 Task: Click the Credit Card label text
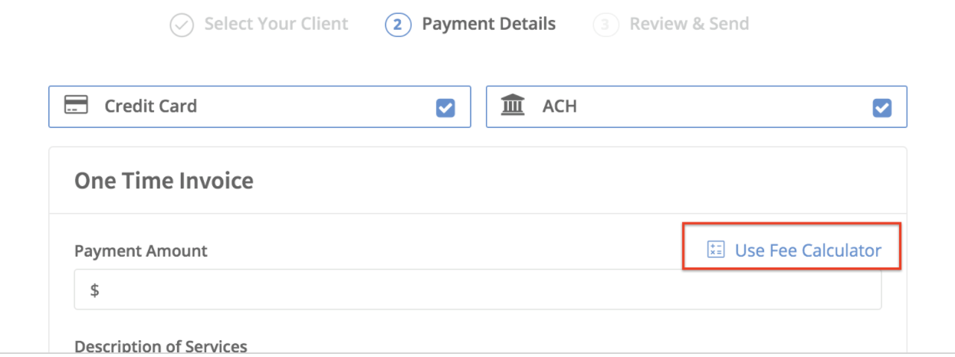[151, 106]
